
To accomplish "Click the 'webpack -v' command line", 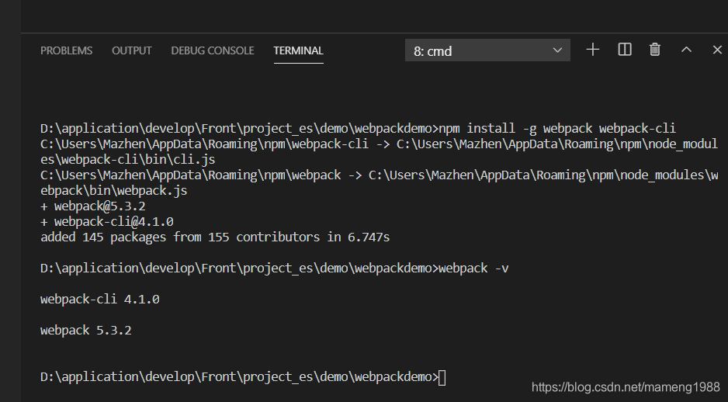I will click(275, 269).
